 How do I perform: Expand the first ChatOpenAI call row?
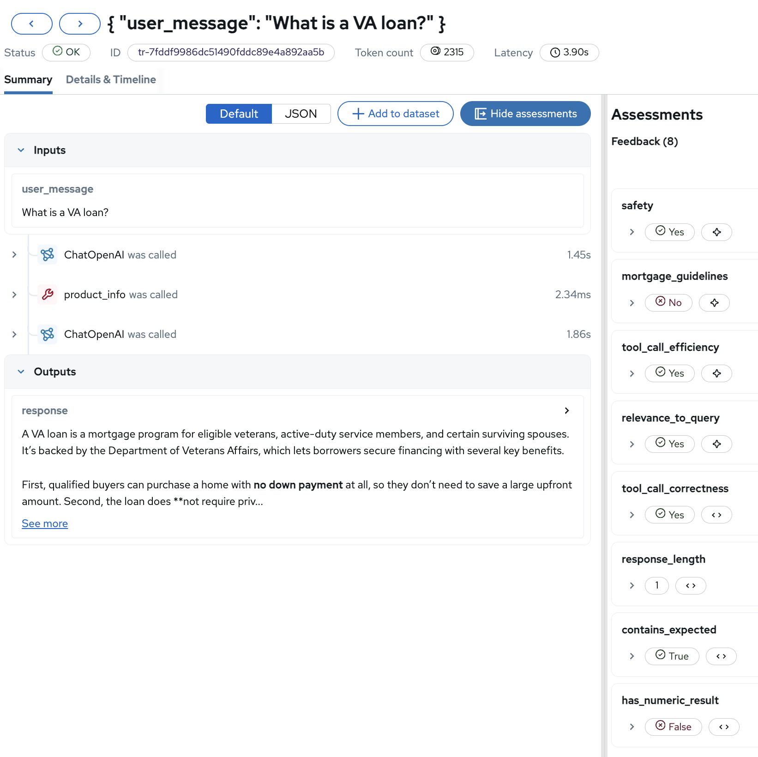pos(14,255)
